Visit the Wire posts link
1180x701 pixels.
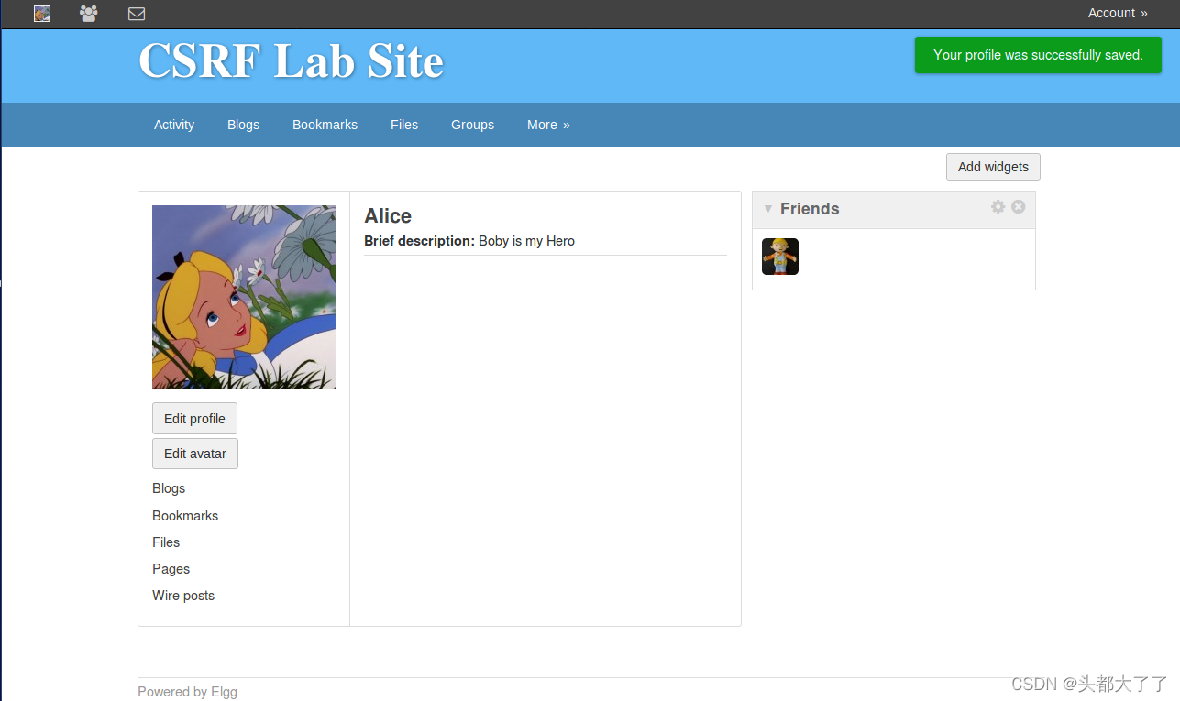click(182, 596)
